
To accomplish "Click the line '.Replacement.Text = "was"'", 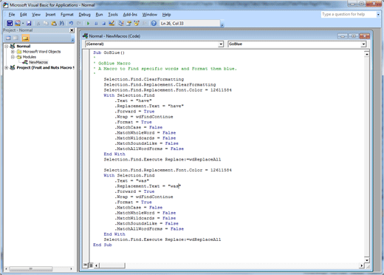I will click(148, 186).
